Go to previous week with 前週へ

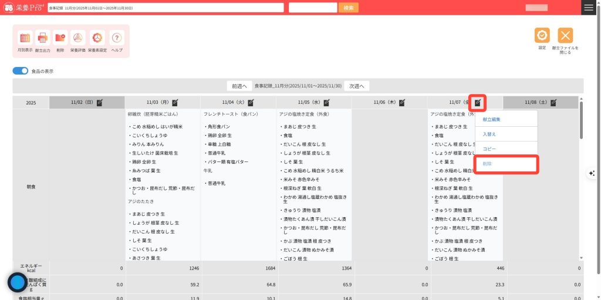(x=239, y=86)
